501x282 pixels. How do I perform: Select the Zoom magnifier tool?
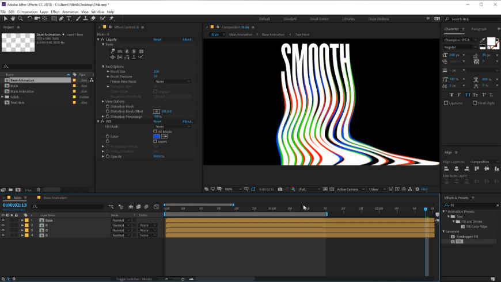pos(20,18)
